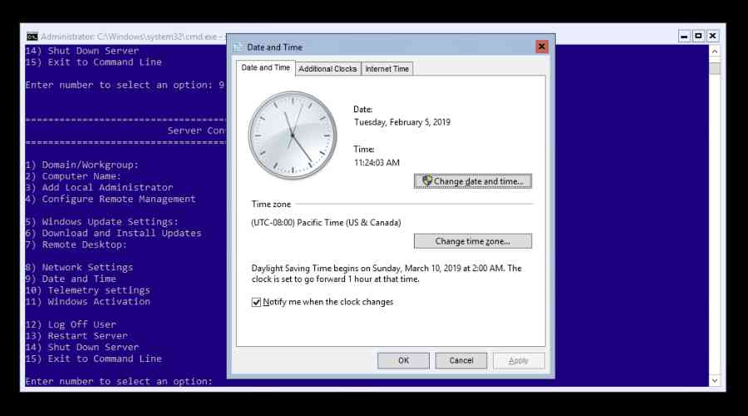Click the greyed Apply button

519,360
